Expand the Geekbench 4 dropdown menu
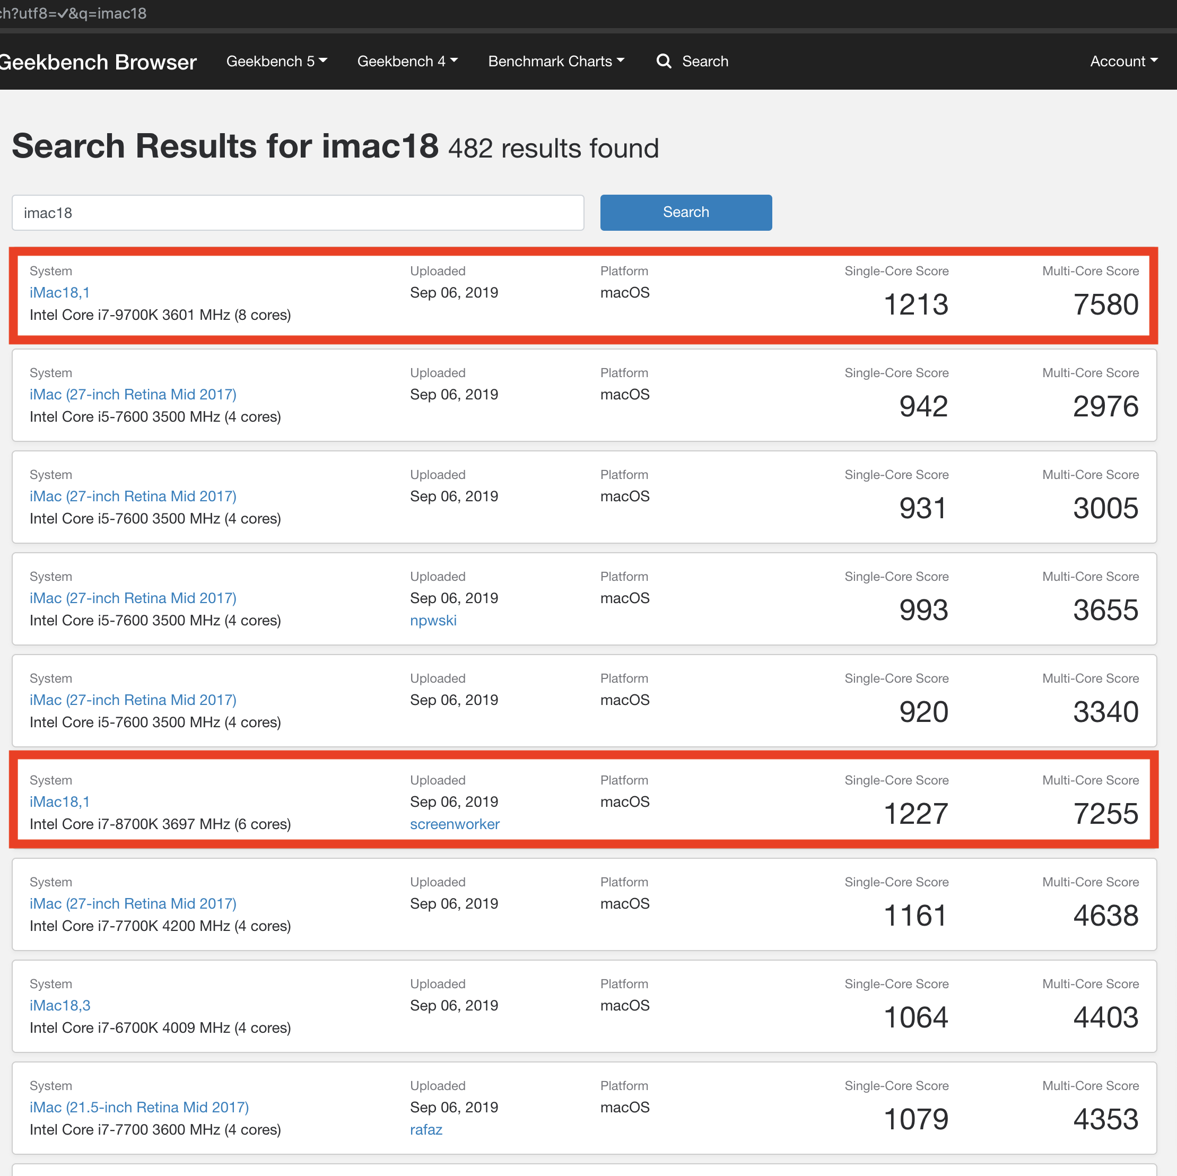This screenshot has height=1176, width=1177. (x=406, y=61)
